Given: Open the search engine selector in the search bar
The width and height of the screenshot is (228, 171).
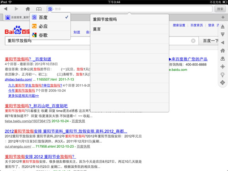Looking at the screenshot, I should coord(51,9).
